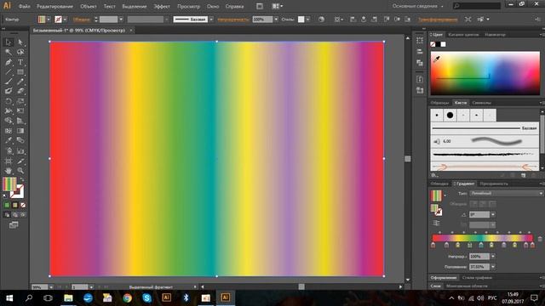The image size is (545, 306).
Task: Select the Eyedropper tool in toolbox
Action: (9, 140)
